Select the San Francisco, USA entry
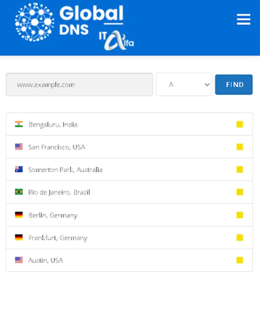 (x=129, y=147)
